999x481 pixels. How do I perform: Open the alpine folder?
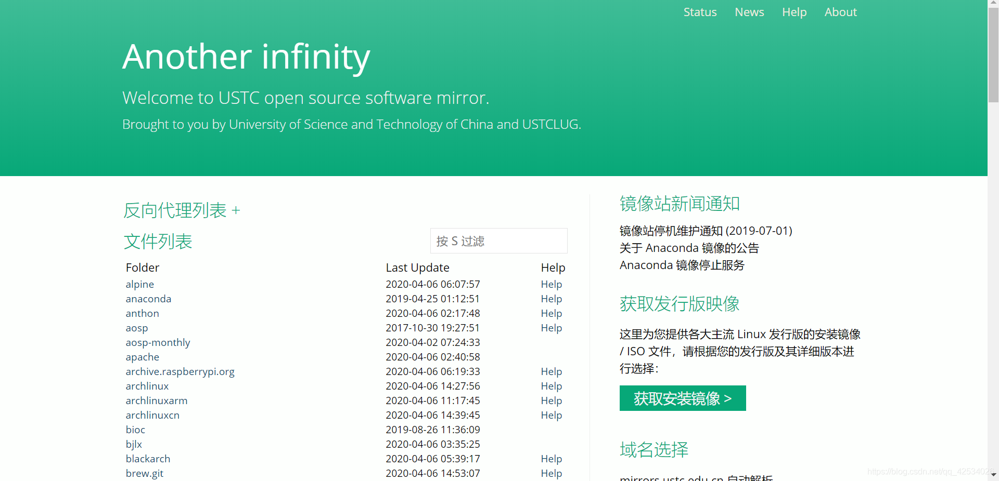click(139, 284)
